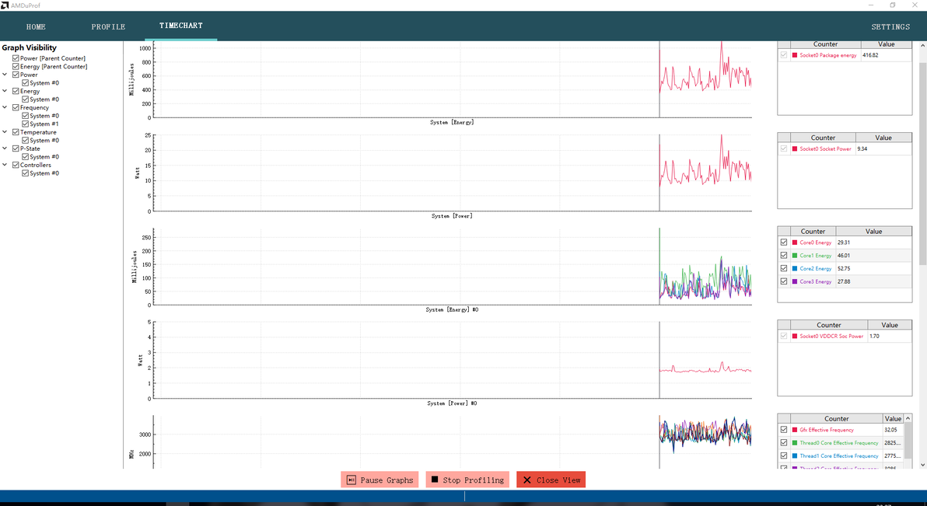Toggle the Temperature graph visibility checkbox
This screenshot has height=506, width=927.
[16, 132]
